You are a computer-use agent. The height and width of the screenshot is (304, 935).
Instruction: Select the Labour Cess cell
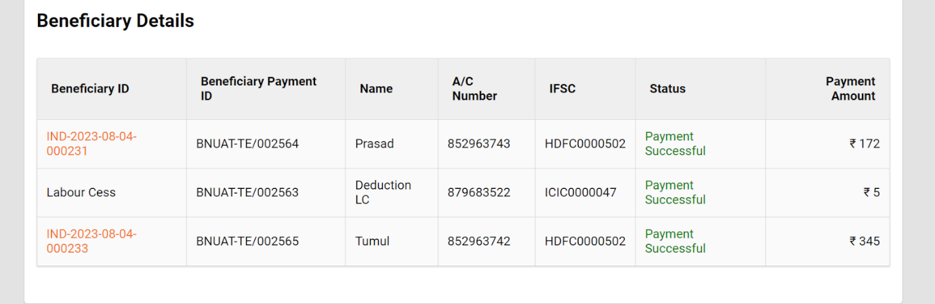click(x=81, y=192)
